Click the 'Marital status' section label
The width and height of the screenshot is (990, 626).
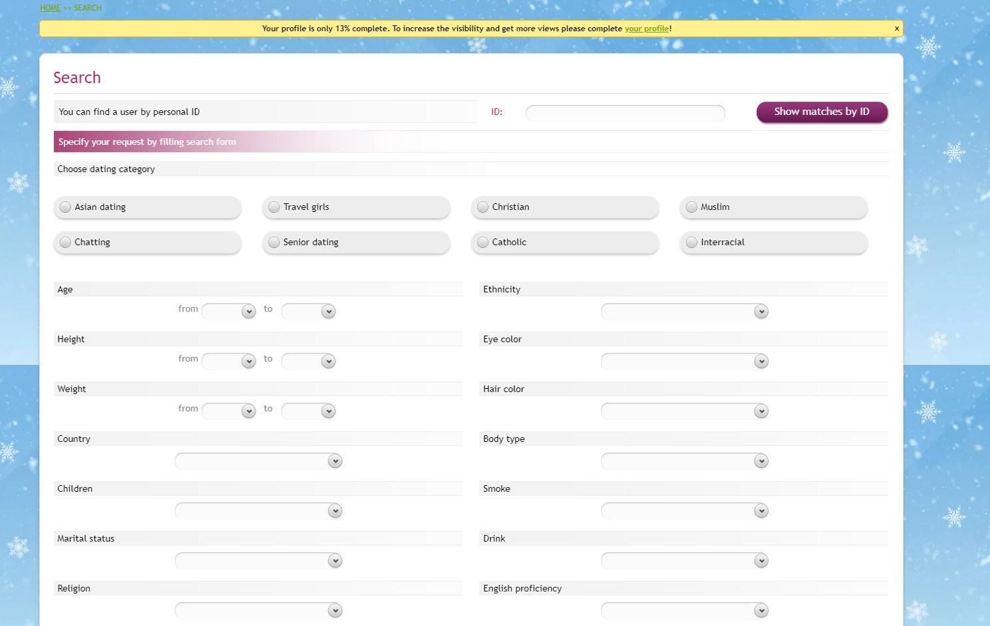click(x=86, y=538)
